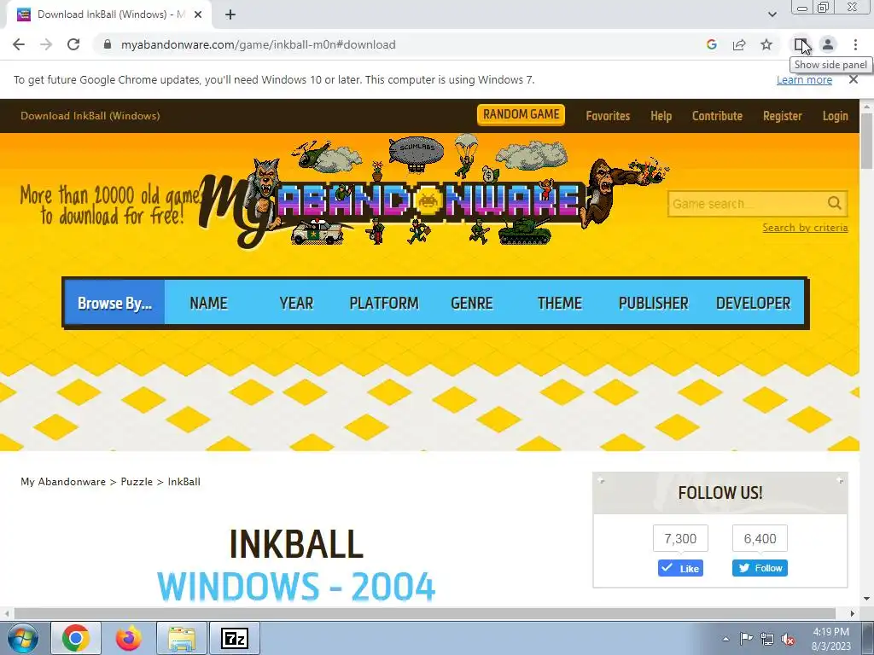Click the taskbar clock and date

831,639
